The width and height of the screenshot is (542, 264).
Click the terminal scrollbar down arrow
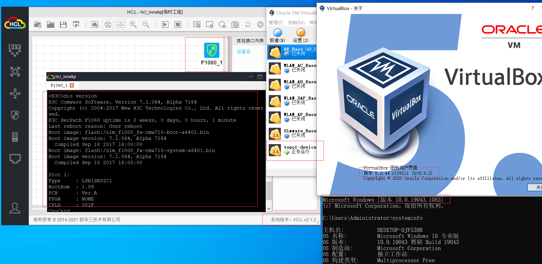tap(269, 209)
